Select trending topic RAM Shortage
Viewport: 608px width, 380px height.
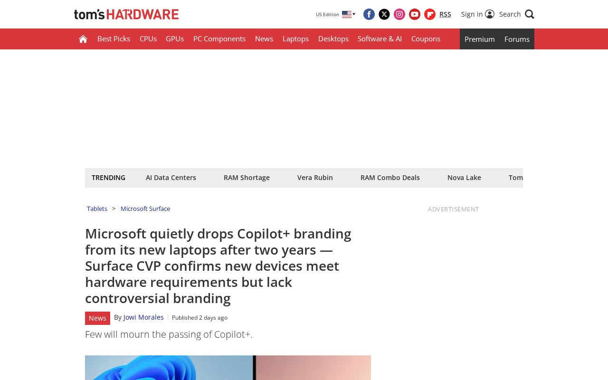247,178
